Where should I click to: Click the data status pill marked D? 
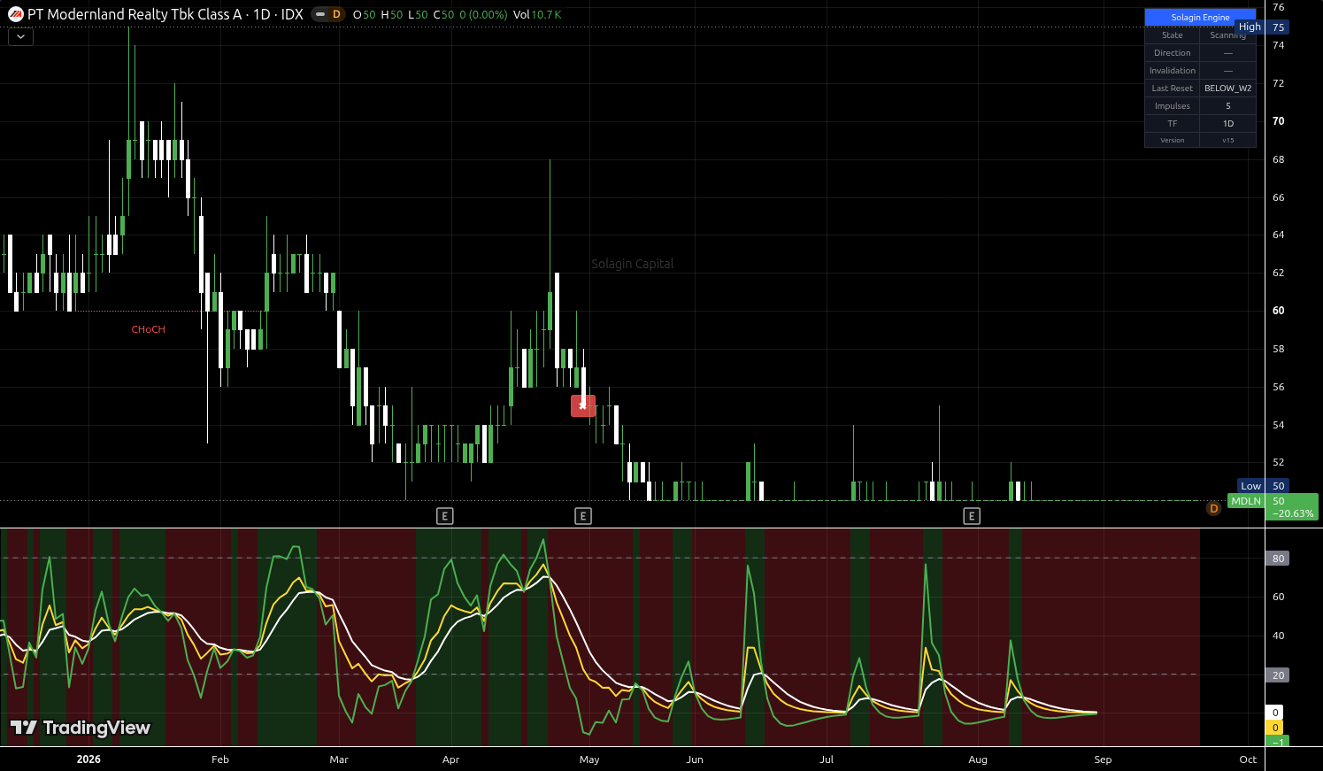[328, 14]
